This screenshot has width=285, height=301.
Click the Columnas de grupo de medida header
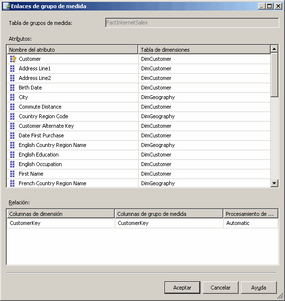click(x=169, y=214)
